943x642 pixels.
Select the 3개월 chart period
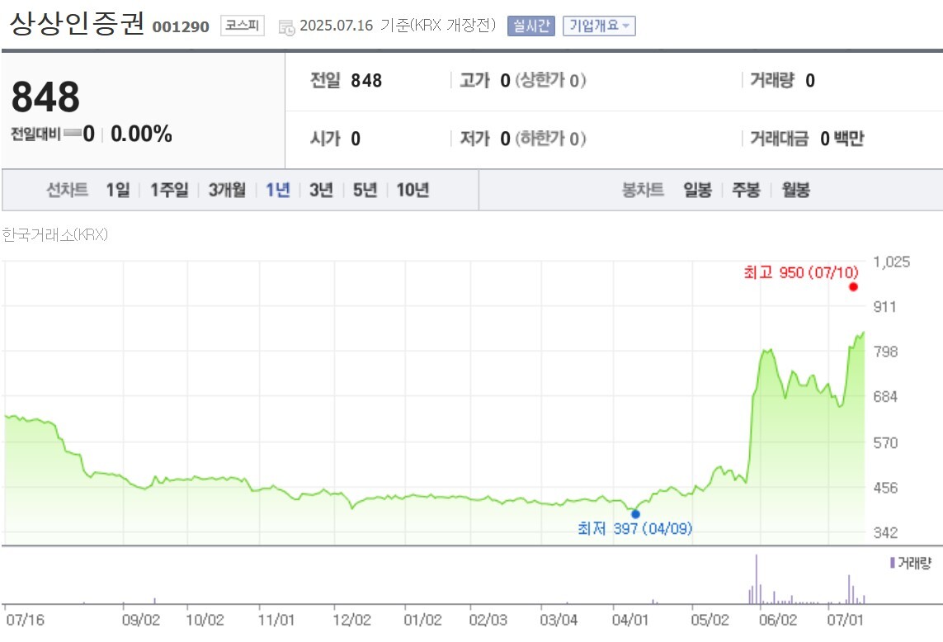227,190
